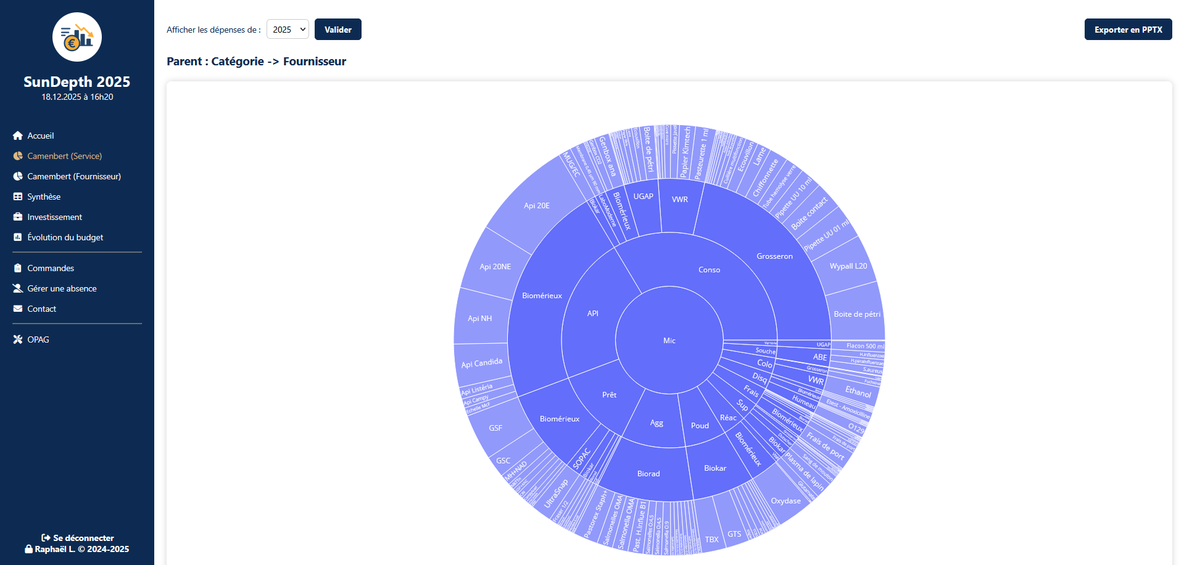Select the SOPAC supplier segment
Image resolution: width=1184 pixels, height=565 pixels.
point(582,459)
